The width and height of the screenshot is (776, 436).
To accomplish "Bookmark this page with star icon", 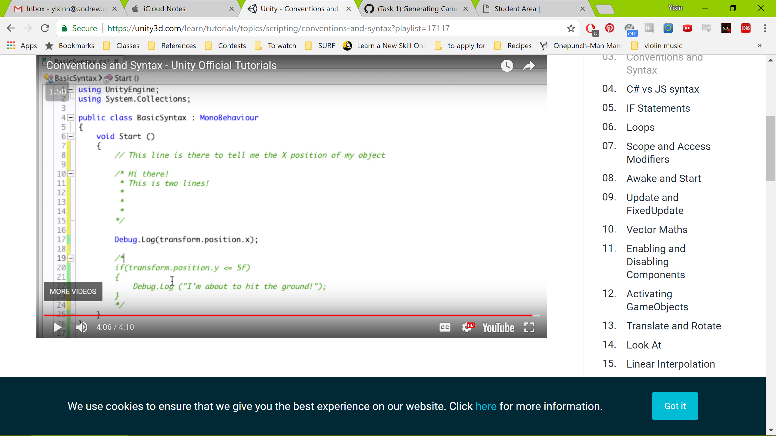I will click(571, 28).
